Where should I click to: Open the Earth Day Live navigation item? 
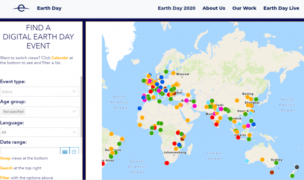pyautogui.click(x=281, y=8)
